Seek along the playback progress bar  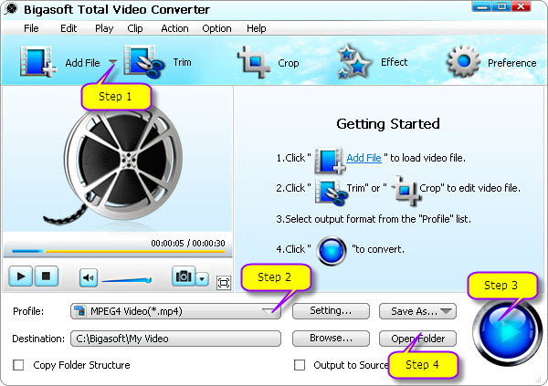pos(118,251)
